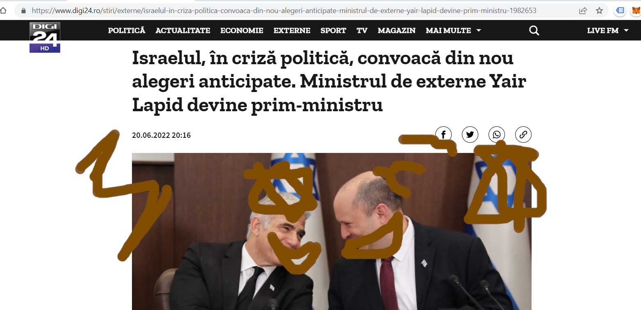View site security lock icon
Screen dimensions: 641x310
23,11
